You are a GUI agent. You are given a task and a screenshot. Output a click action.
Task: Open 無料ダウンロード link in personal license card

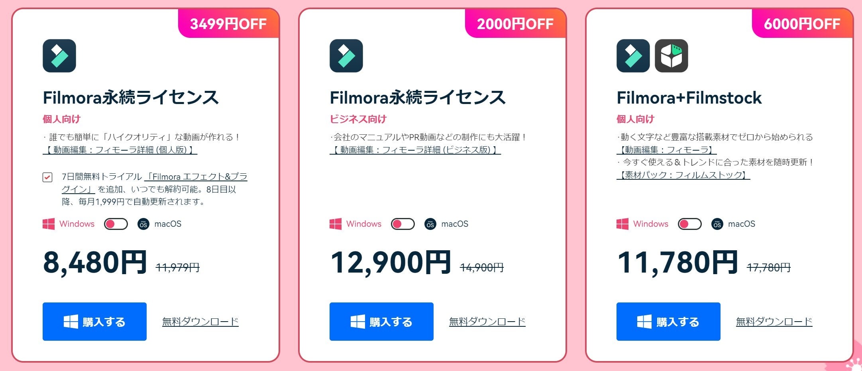(200, 322)
